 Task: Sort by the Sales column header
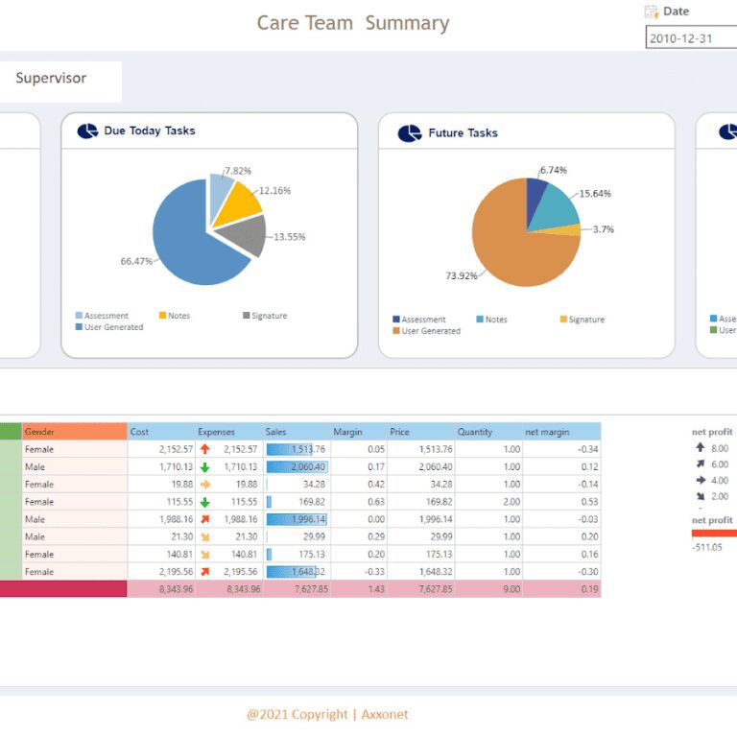click(x=297, y=432)
